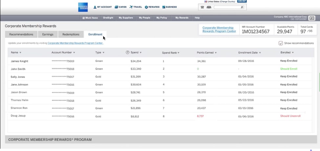Open the Business section
Screen dimensions: 320x151
[169, 7]
